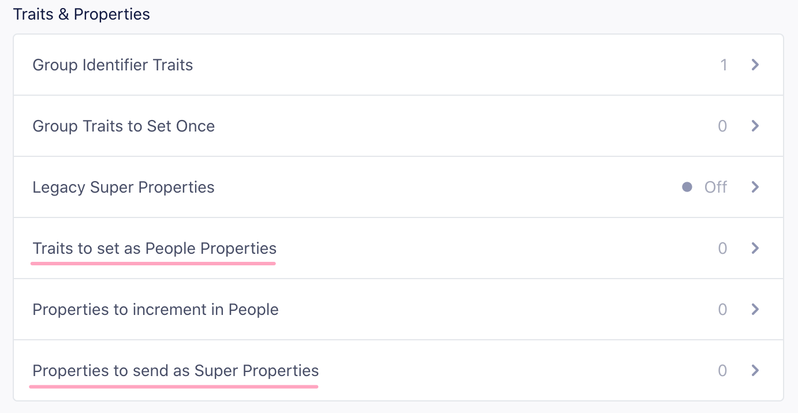Screen dimensions: 798x413
Task: Click the zero count on Group Traits to Set Once
Action: point(722,126)
